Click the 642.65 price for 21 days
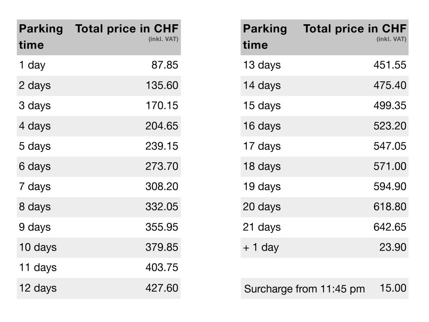429x322 pixels. pos(390,227)
